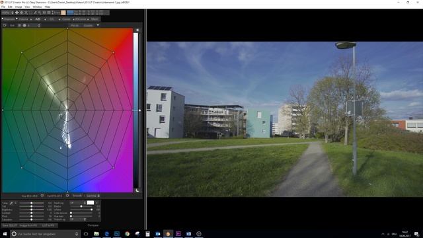The width and height of the screenshot is (423, 238).
Task: Open the Gamma dropdown below the grid
Action: coord(93,196)
